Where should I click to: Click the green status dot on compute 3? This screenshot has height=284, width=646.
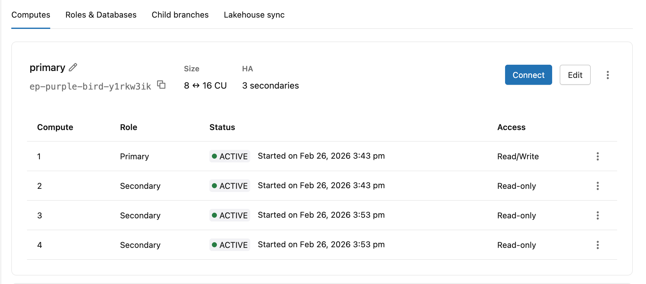click(215, 216)
